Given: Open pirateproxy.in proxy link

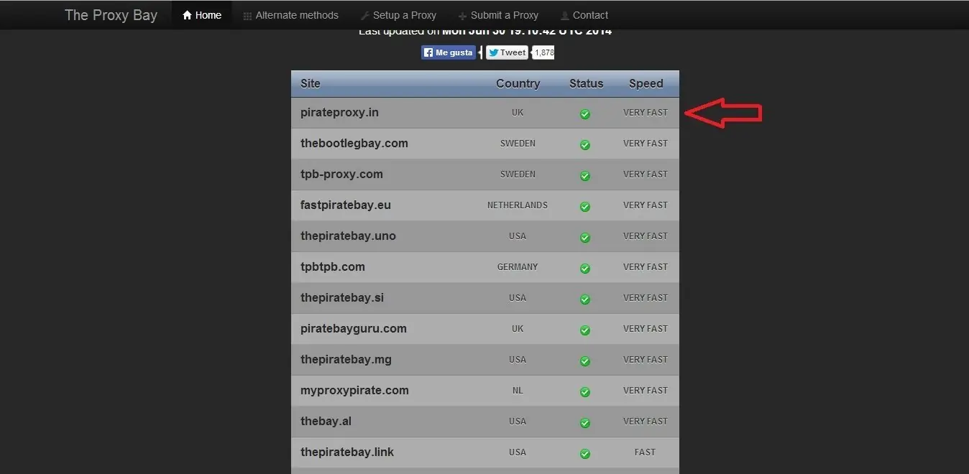Looking at the screenshot, I should 339,113.
